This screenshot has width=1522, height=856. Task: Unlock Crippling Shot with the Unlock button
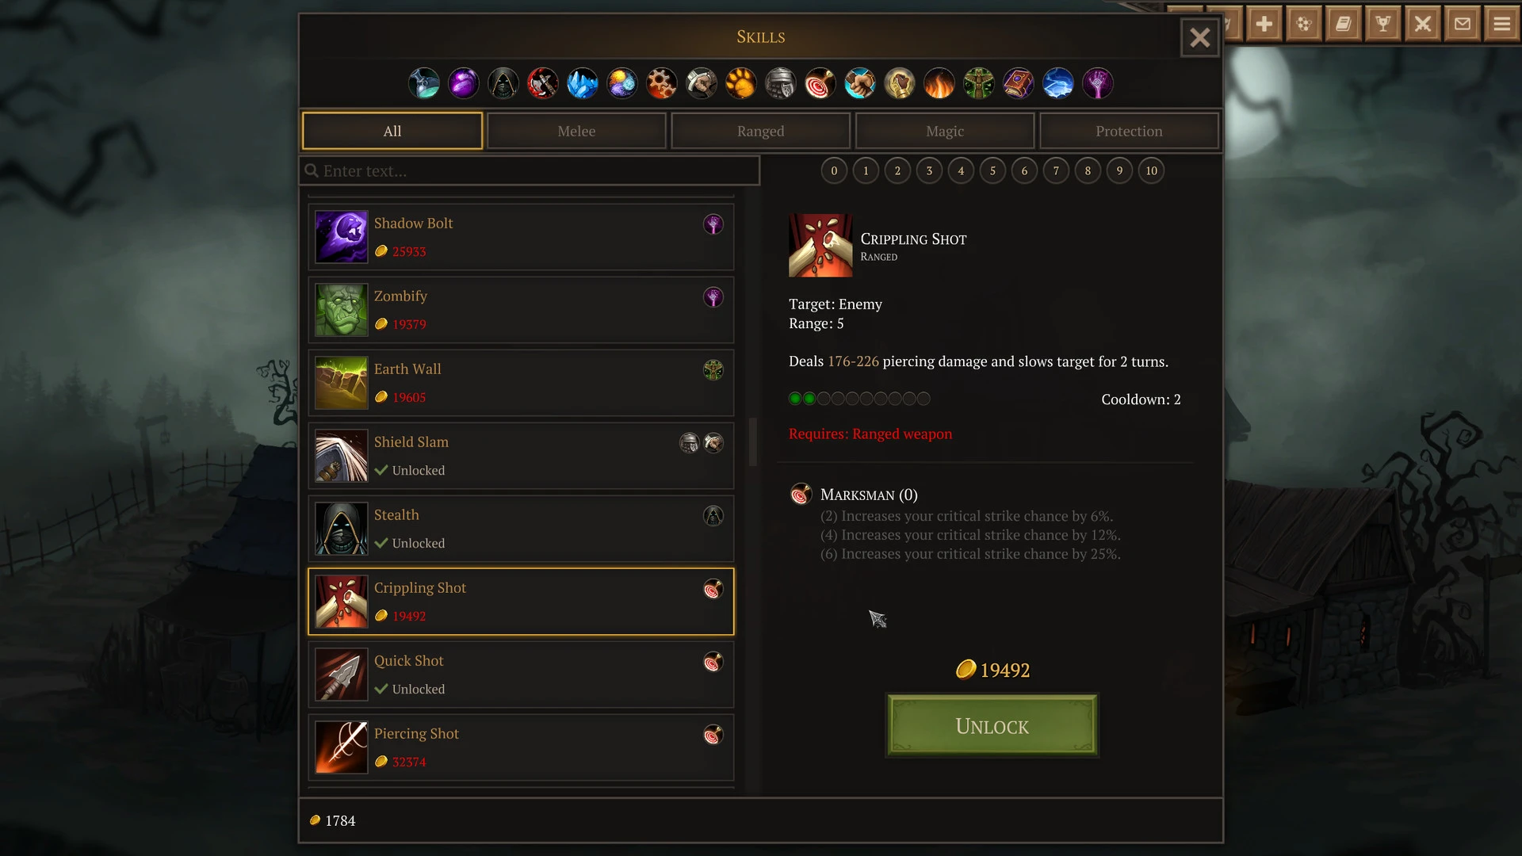tap(992, 726)
